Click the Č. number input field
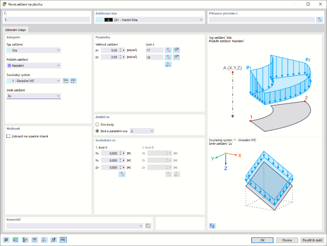327x246 pixels. pyautogui.click(x=47, y=20)
